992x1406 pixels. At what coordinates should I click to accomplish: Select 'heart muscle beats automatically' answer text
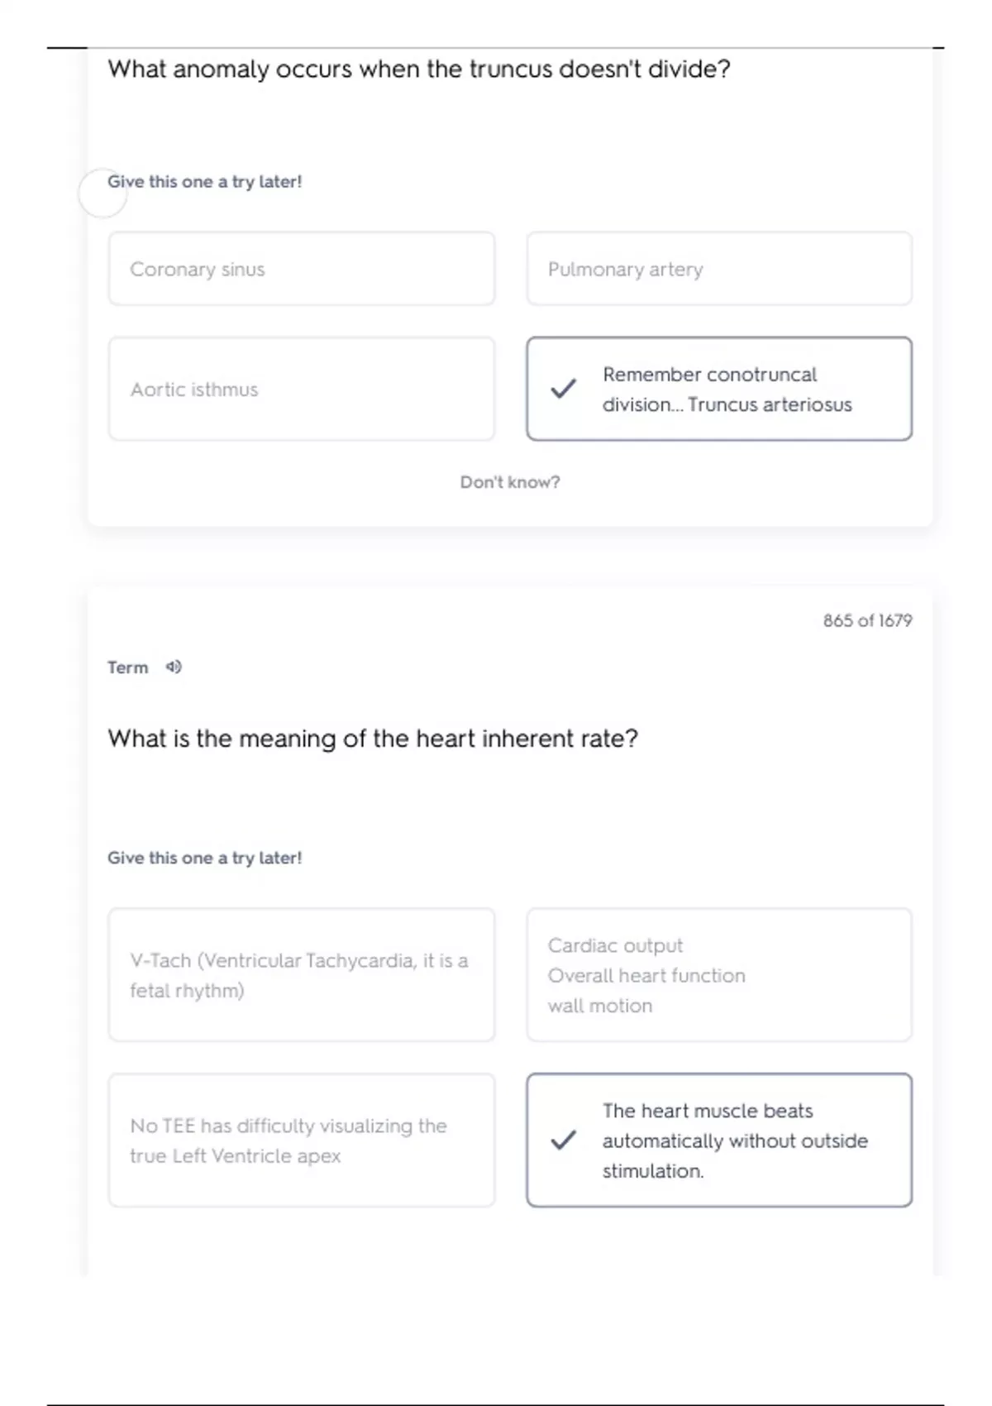735,1141
